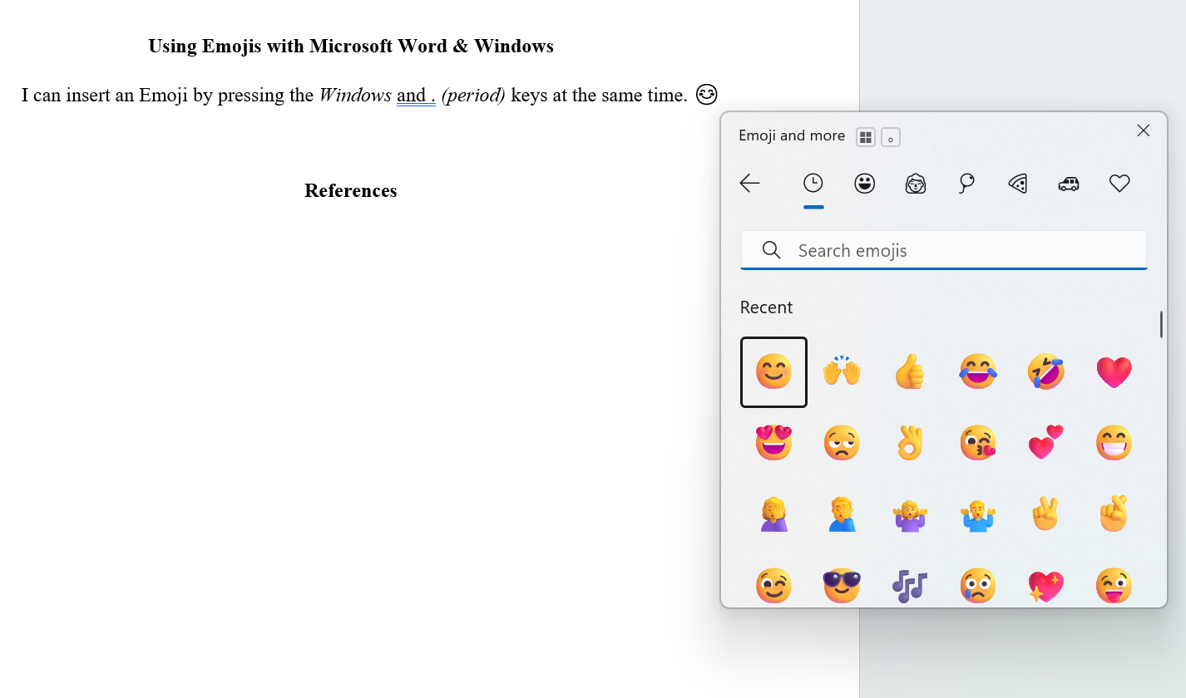Insert the raising hands emoji
This screenshot has width=1186, height=698.
[842, 372]
